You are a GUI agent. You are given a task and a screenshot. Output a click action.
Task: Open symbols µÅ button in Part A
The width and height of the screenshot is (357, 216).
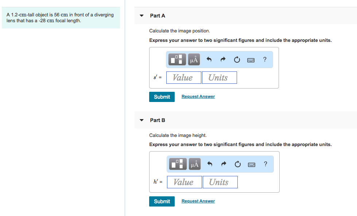[194, 60]
